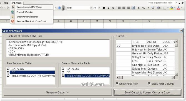186x101 pixels.
Task: Choose Remove This Addin From Excel
Action: click(32, 21)
